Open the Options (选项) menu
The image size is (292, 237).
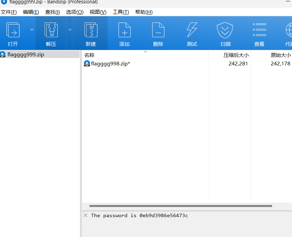click(x=75, y=12)
